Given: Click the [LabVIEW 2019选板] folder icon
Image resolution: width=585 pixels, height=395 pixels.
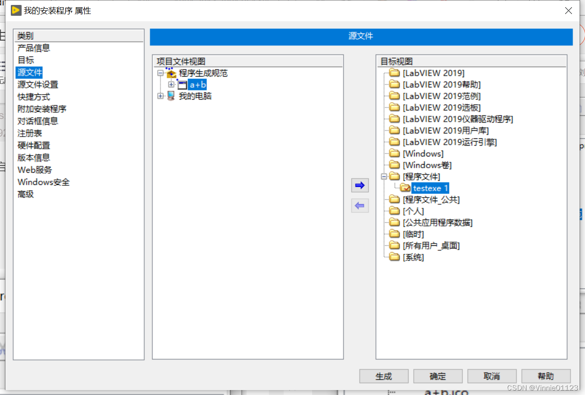Looking at the screenshot, I should point(395,107).
